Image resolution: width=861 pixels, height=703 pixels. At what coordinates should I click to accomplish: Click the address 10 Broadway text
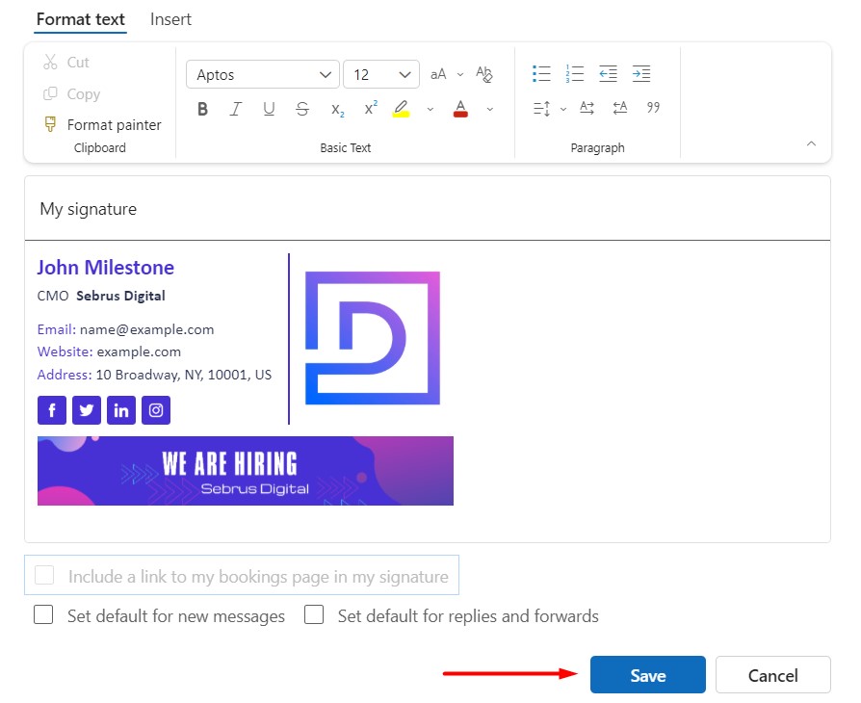coord(184,376)
